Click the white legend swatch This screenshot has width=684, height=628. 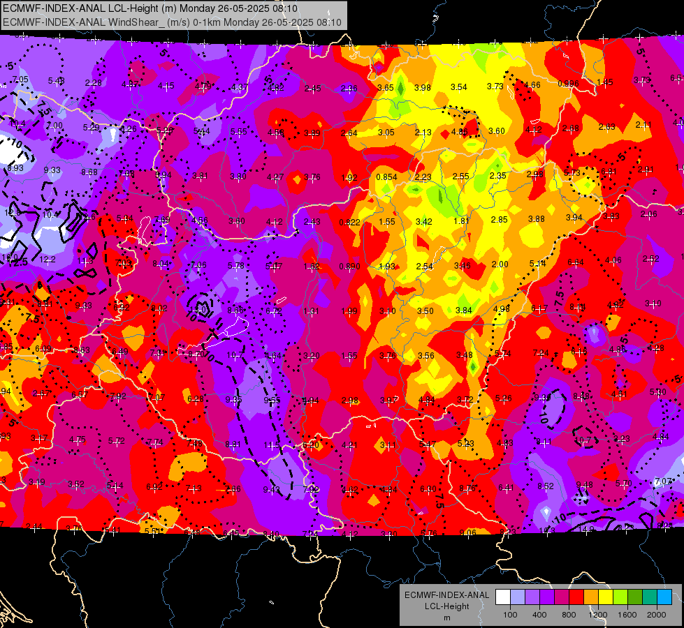point(503,597)
